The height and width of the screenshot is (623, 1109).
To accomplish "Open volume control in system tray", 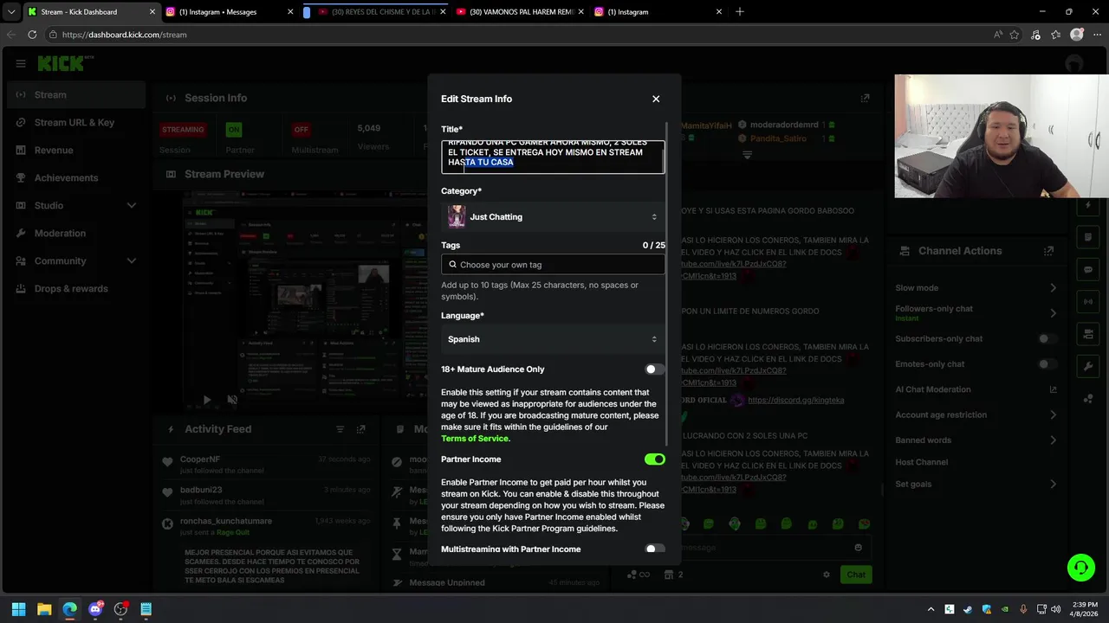I will pos(1056,609).
